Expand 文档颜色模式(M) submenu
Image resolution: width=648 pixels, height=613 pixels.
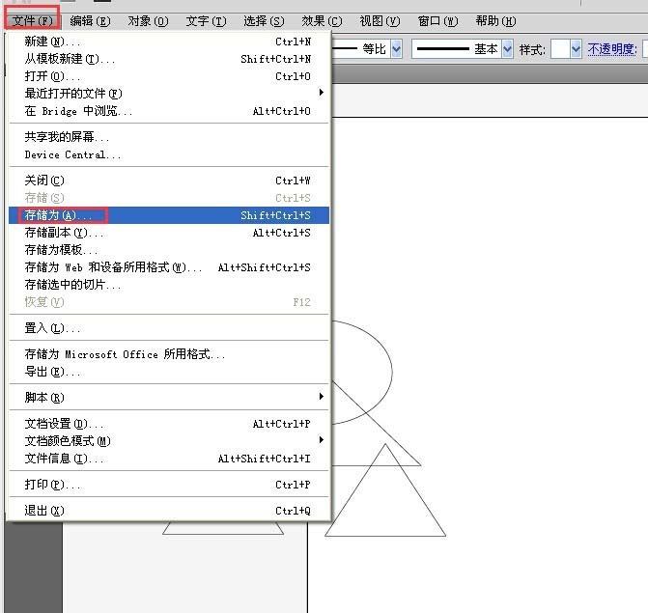(x=169, y=441)
